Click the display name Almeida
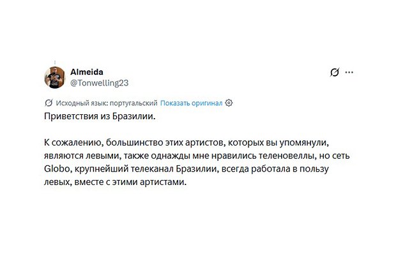The image size is (396, 268). [85, 71]
